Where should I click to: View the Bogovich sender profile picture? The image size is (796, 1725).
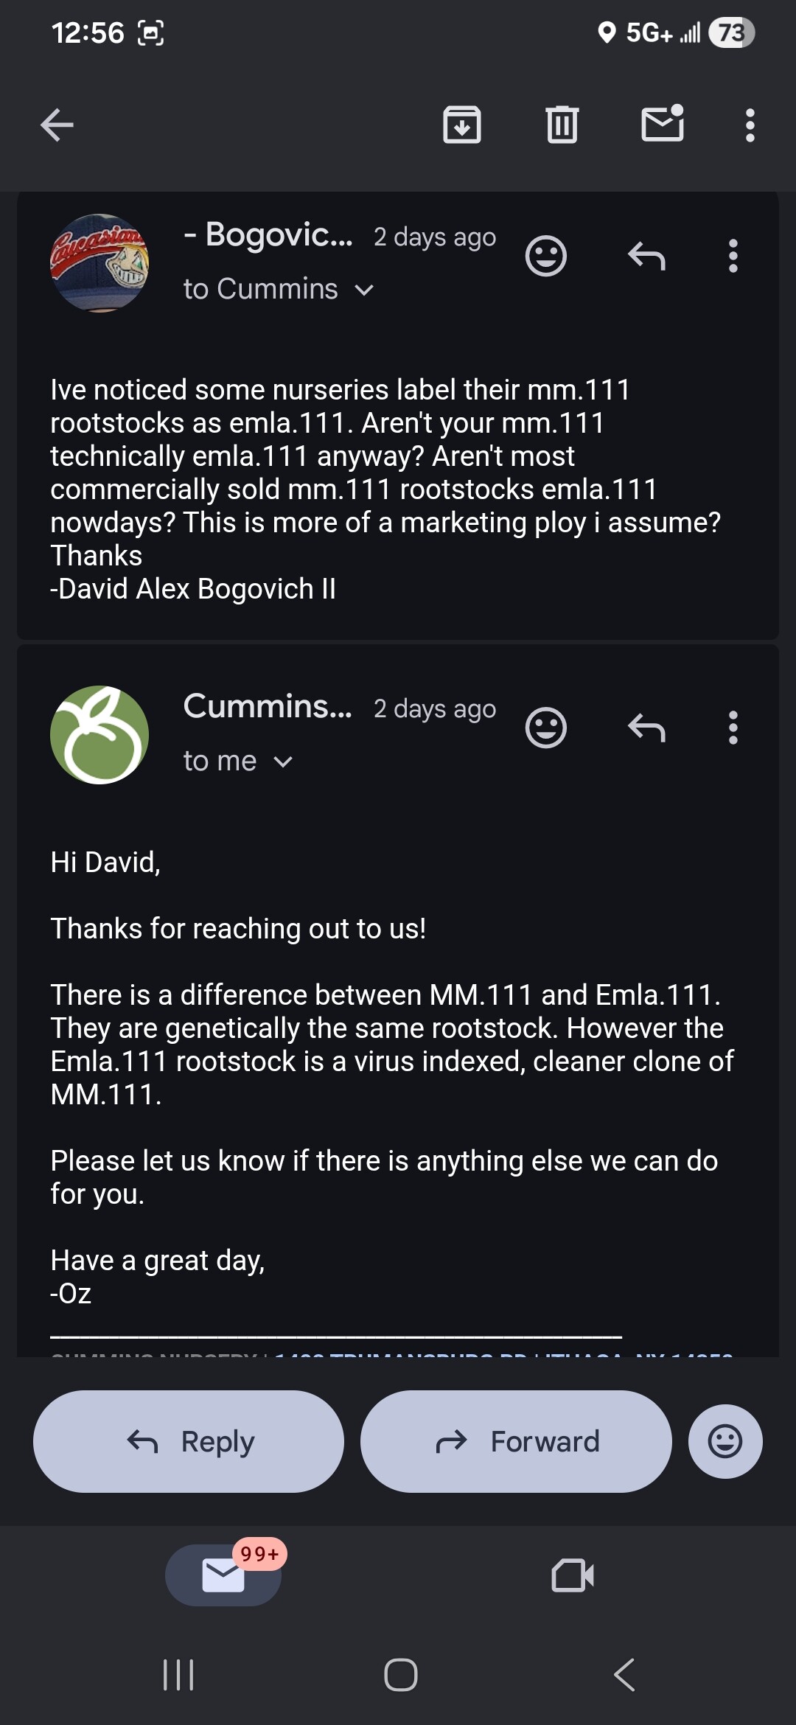click(x=99, y=263)
